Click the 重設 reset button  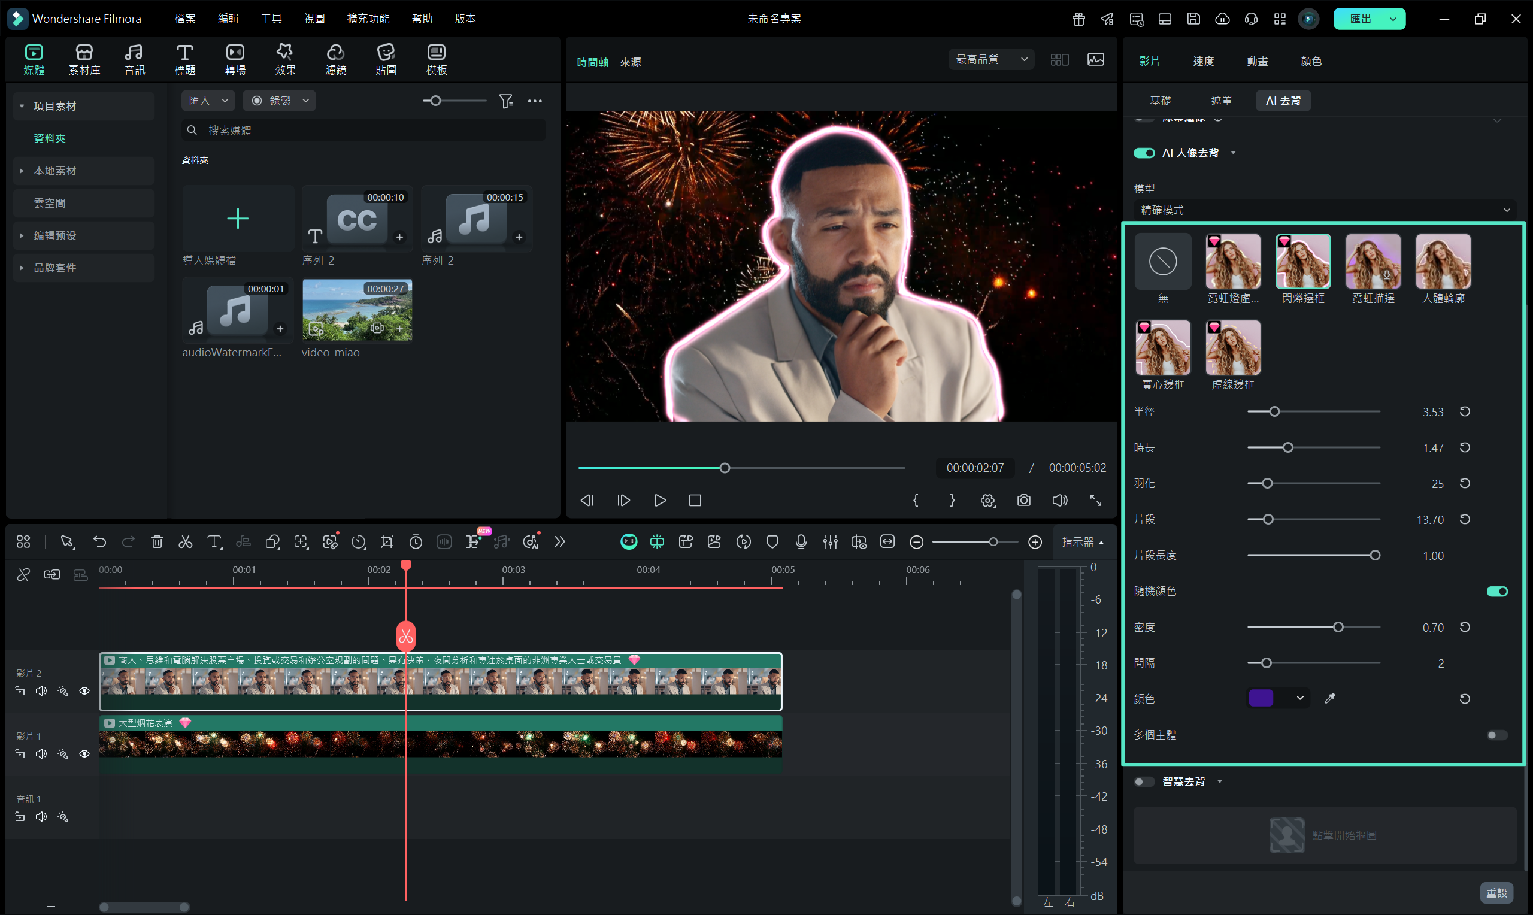click(x=1496, y=892)
